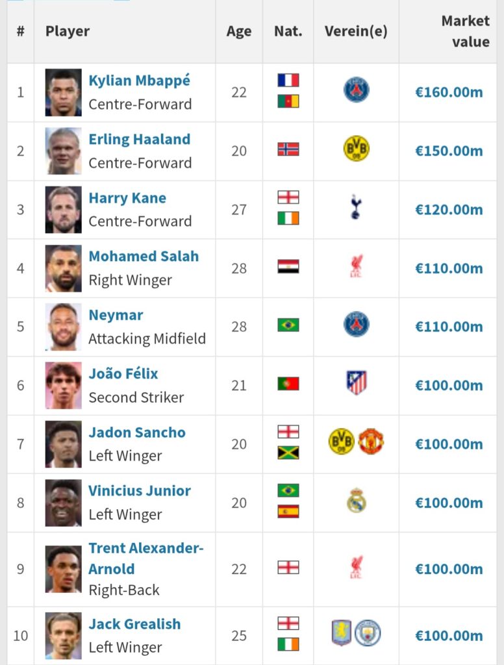
Task: Open Trent Alexander-Arnold player profile link
Action: click(x=146, y=558)
